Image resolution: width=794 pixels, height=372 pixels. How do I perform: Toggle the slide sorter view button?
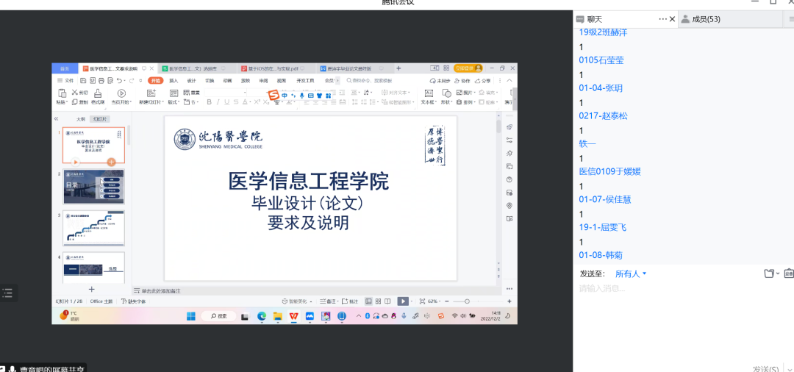tap(378, 301)
